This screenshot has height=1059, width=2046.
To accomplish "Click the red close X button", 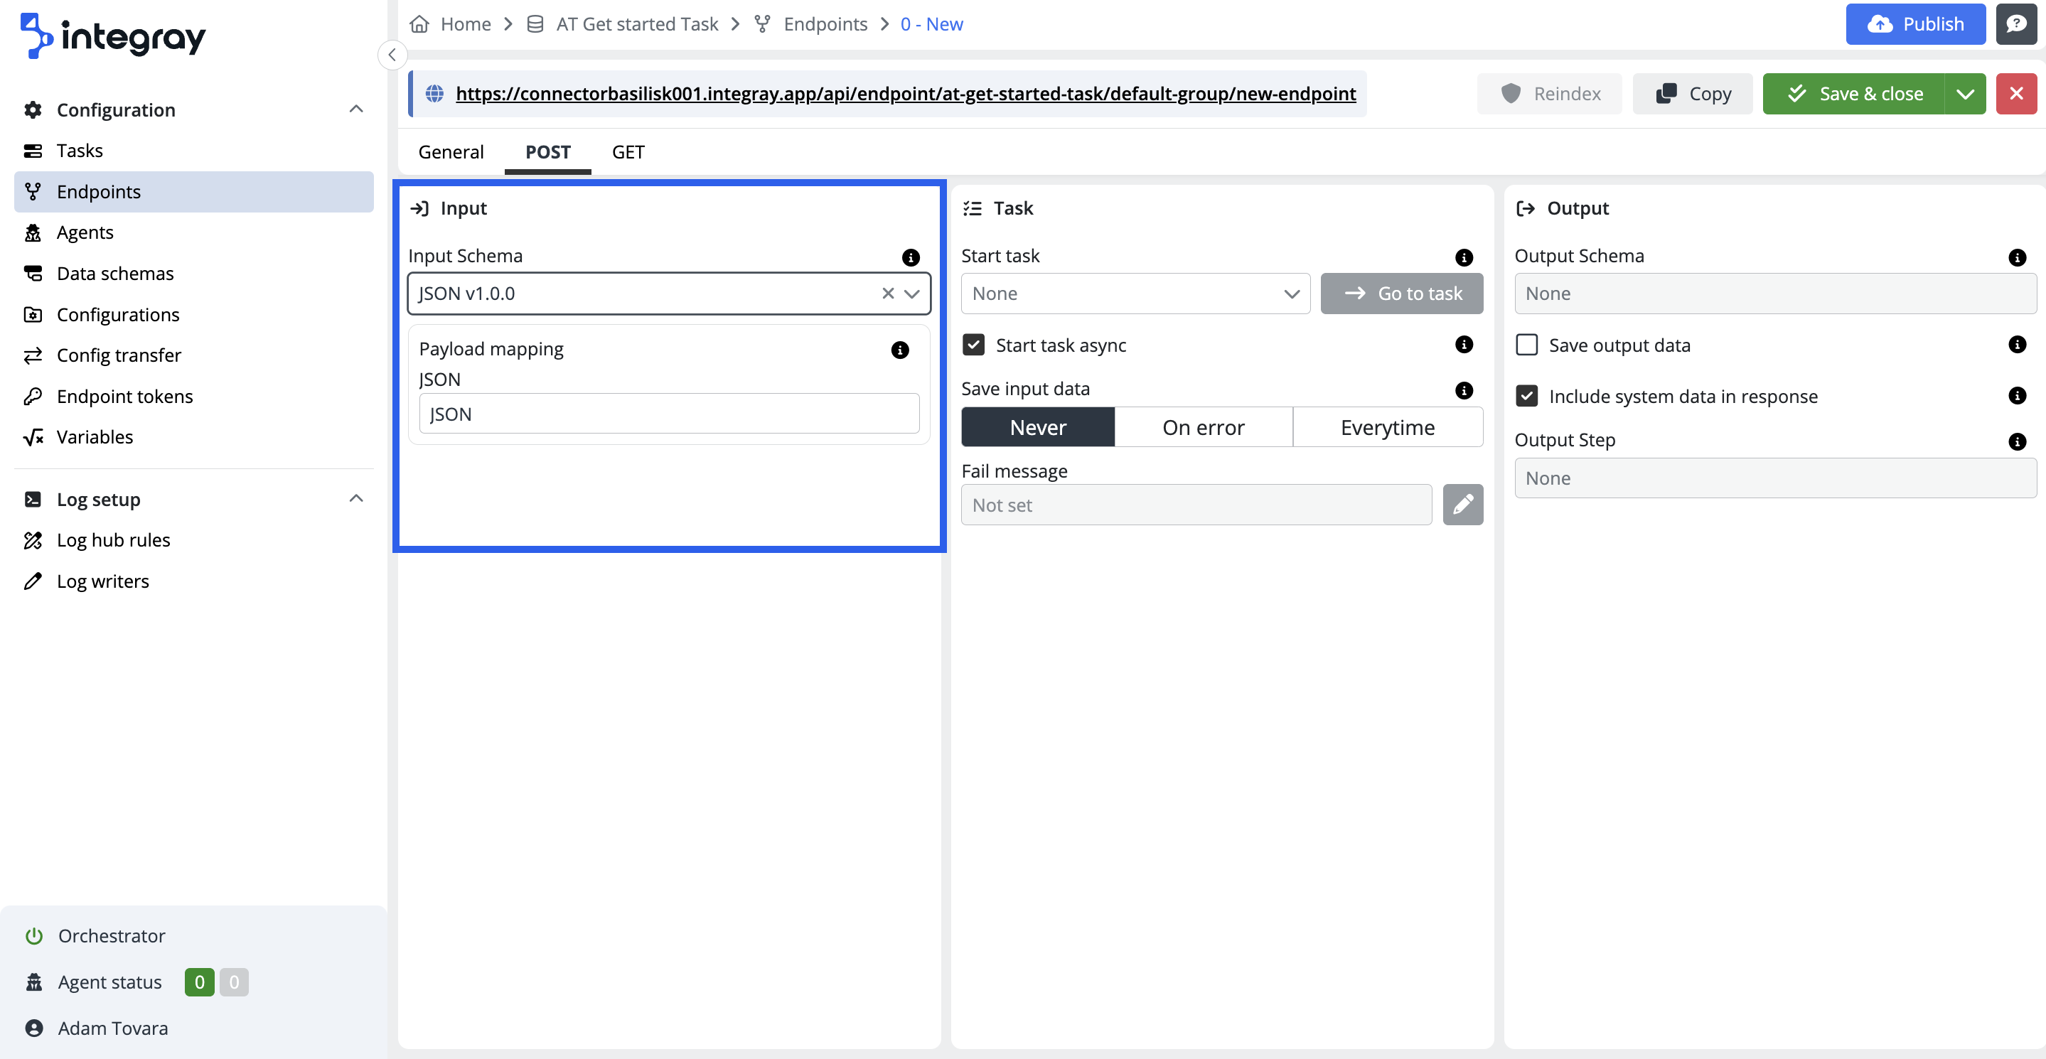I will tap(2016, 94).
